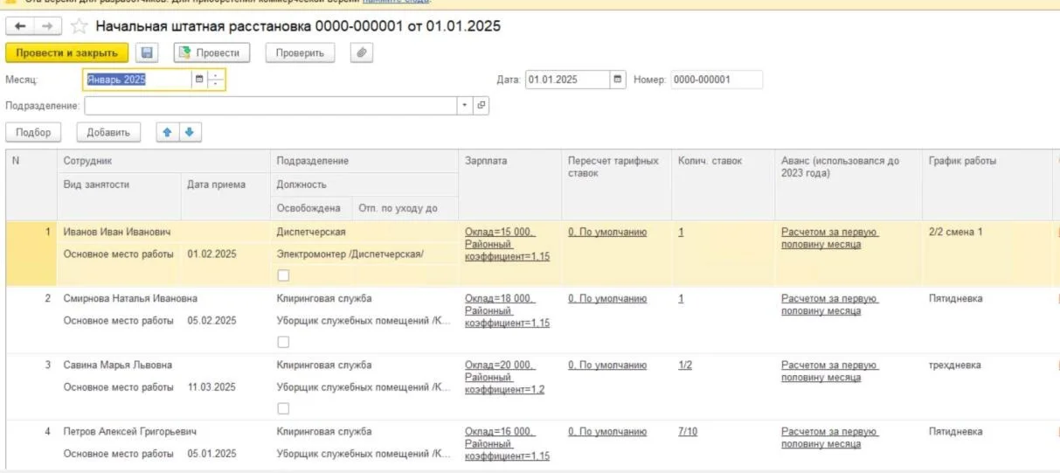Image resolution: width=1060 pixels, height=473 pixels.
Task: Click the Проверить button
Action: tap(300, 53)
